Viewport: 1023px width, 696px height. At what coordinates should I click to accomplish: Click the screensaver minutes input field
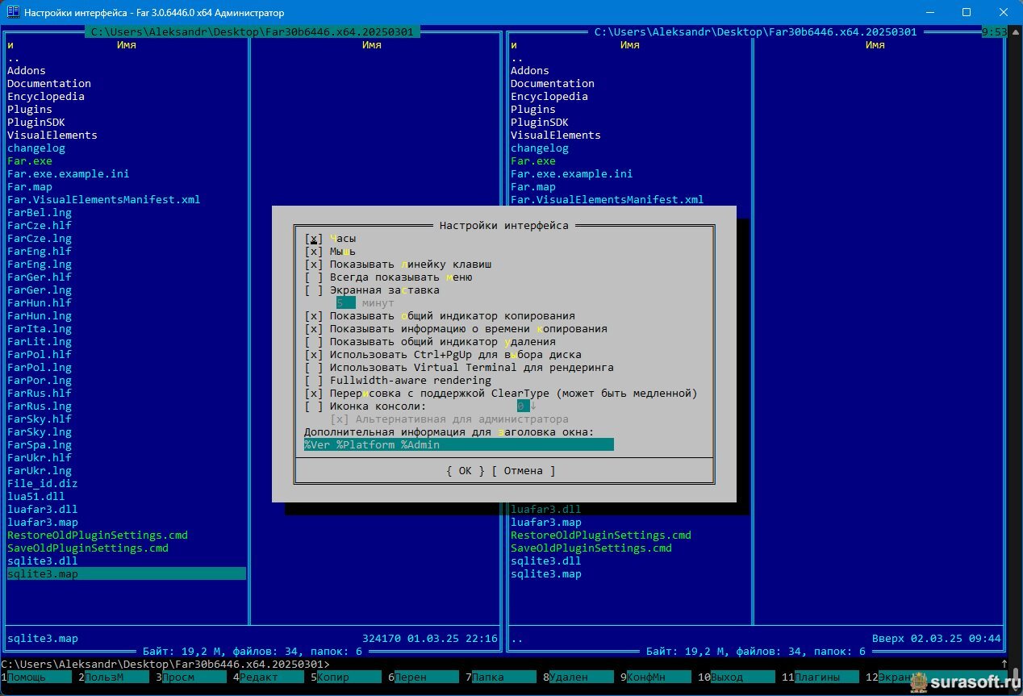[345, 303]
